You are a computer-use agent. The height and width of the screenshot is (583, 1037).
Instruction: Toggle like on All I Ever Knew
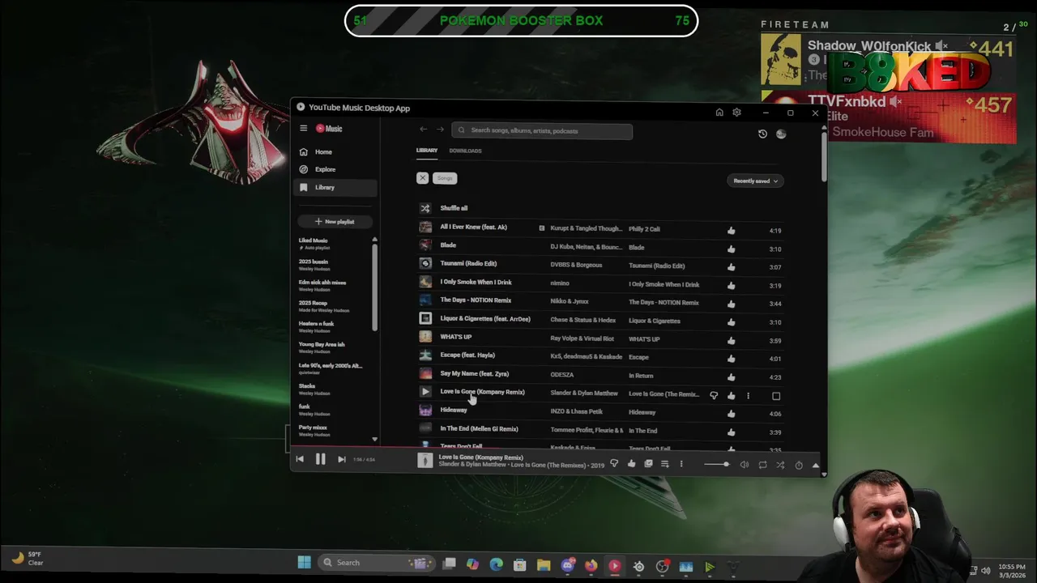[x=732, y=231]
